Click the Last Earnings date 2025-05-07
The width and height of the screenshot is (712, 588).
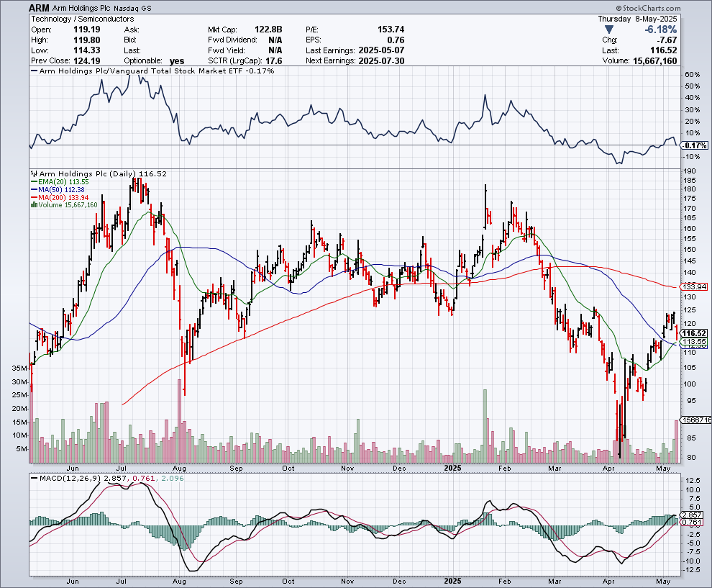(x=381, y=50)
